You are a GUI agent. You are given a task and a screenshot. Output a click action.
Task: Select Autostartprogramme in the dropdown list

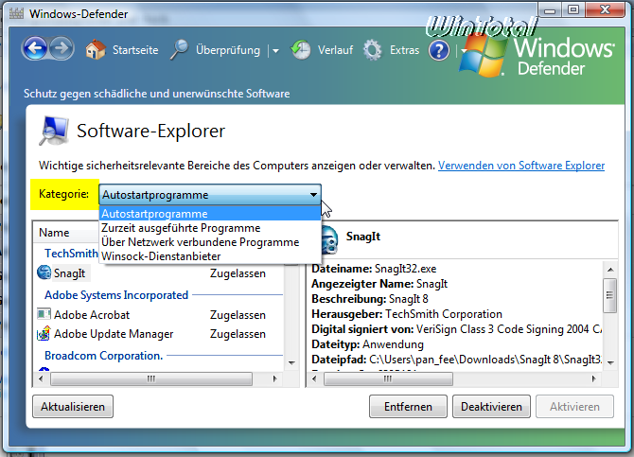pos(210,214)
